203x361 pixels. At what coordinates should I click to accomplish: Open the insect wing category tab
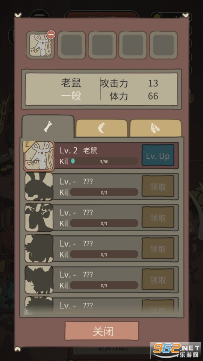[156, 128]
